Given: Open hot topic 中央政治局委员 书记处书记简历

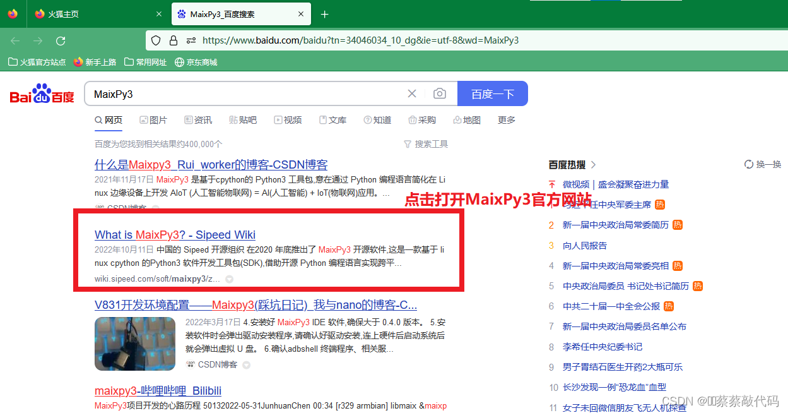Looking at the screenshot, I should click(x=626, y=285).
